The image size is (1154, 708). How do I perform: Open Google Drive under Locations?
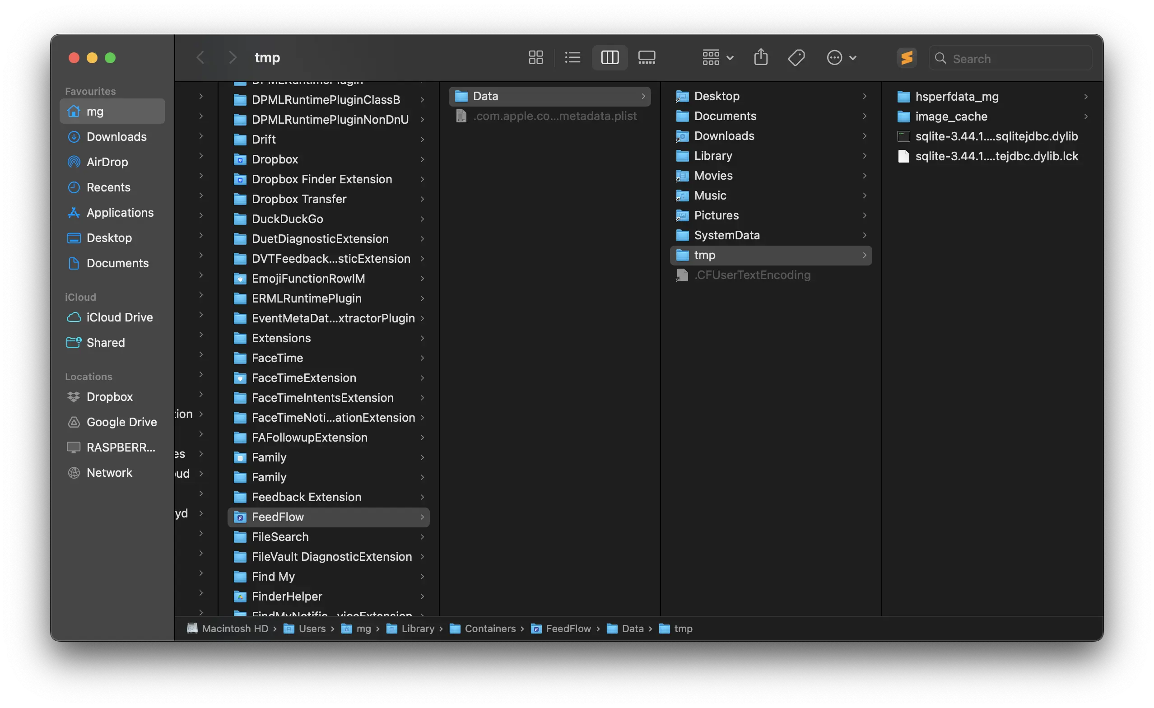[112, 422]
